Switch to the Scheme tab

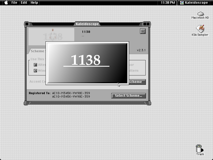click(x=37, y=51)
